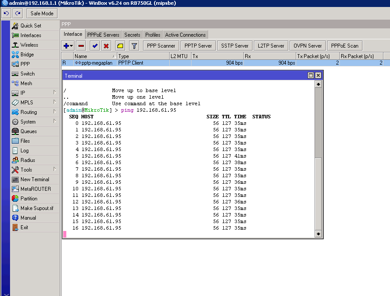Click the PPP Scanner button
The width and height of the screenshot is (390, 296).
pos(161,46)
